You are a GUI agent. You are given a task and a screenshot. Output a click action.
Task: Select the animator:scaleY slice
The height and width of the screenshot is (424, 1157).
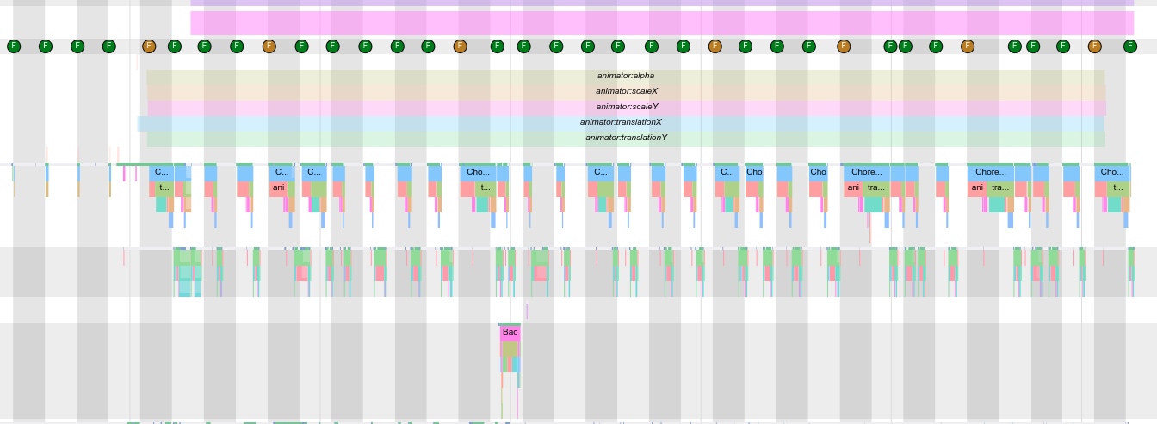pyautogui.click(x=626, y=107)
